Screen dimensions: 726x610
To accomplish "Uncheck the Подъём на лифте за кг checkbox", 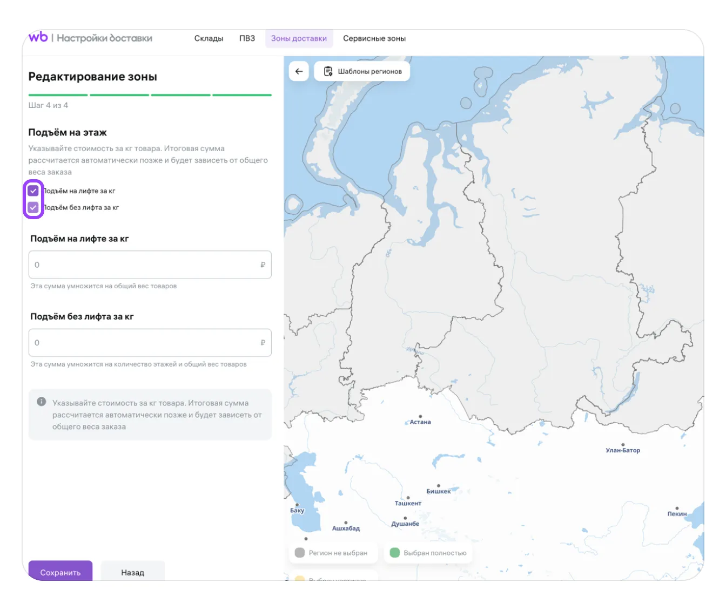I will tap(33, 191).
